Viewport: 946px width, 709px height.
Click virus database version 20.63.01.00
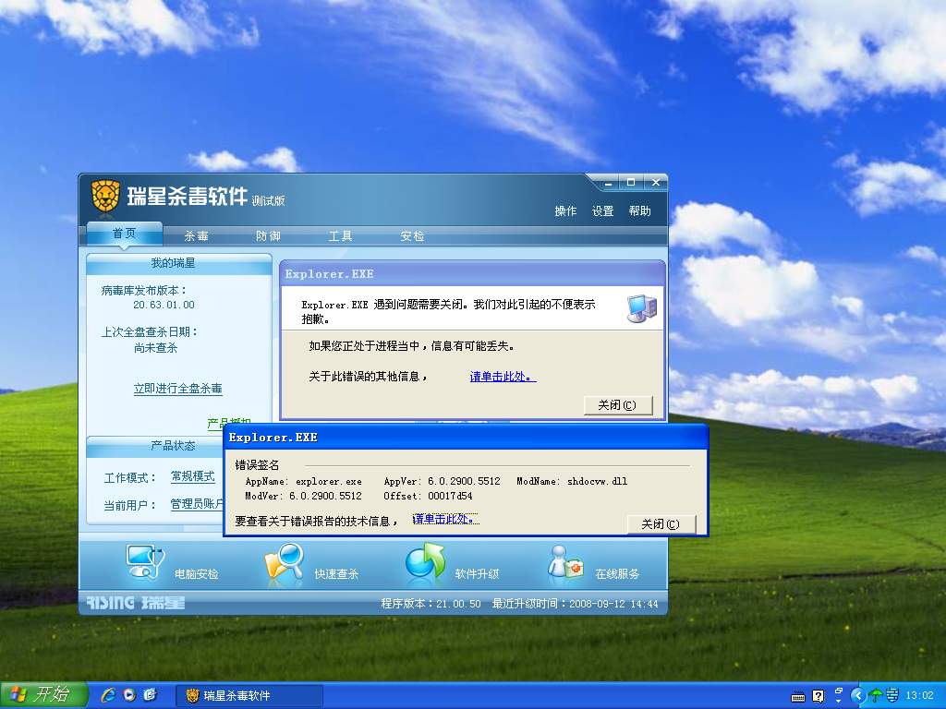click(x=164, y=305)
